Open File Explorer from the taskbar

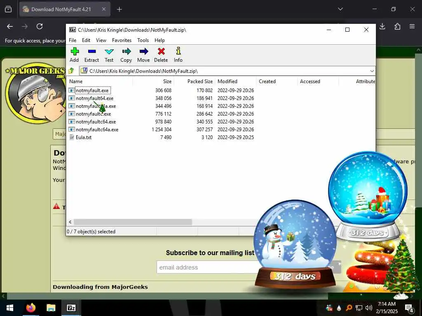pos(51,308)
